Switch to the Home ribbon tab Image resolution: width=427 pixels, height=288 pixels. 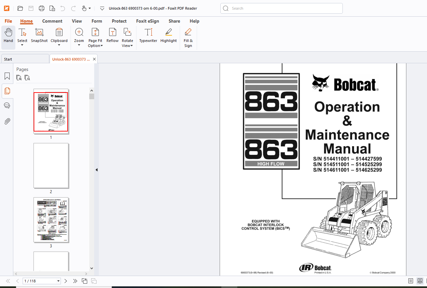[27, 21]
